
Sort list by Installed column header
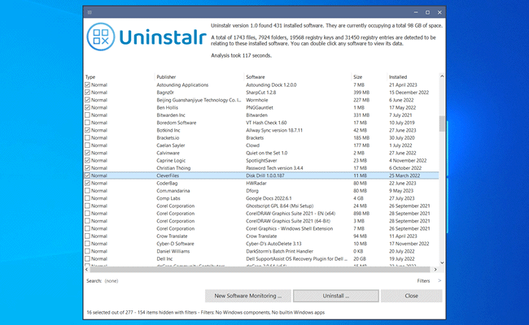[398, 77]
